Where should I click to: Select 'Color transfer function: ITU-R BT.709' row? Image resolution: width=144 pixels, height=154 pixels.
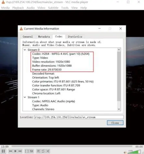[56, 85]
